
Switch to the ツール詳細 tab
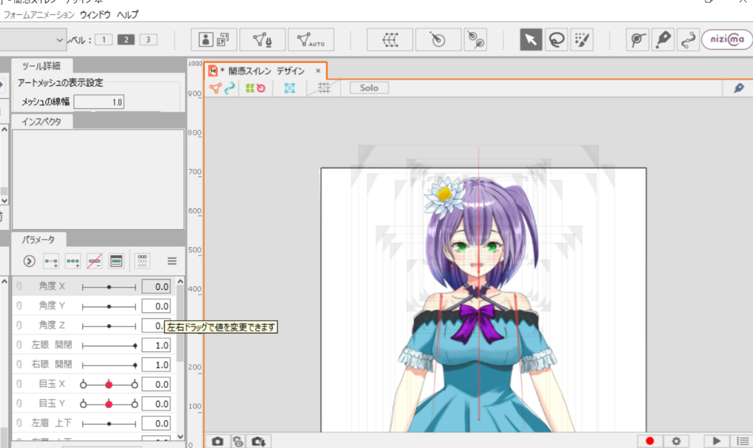coord(42,66)
